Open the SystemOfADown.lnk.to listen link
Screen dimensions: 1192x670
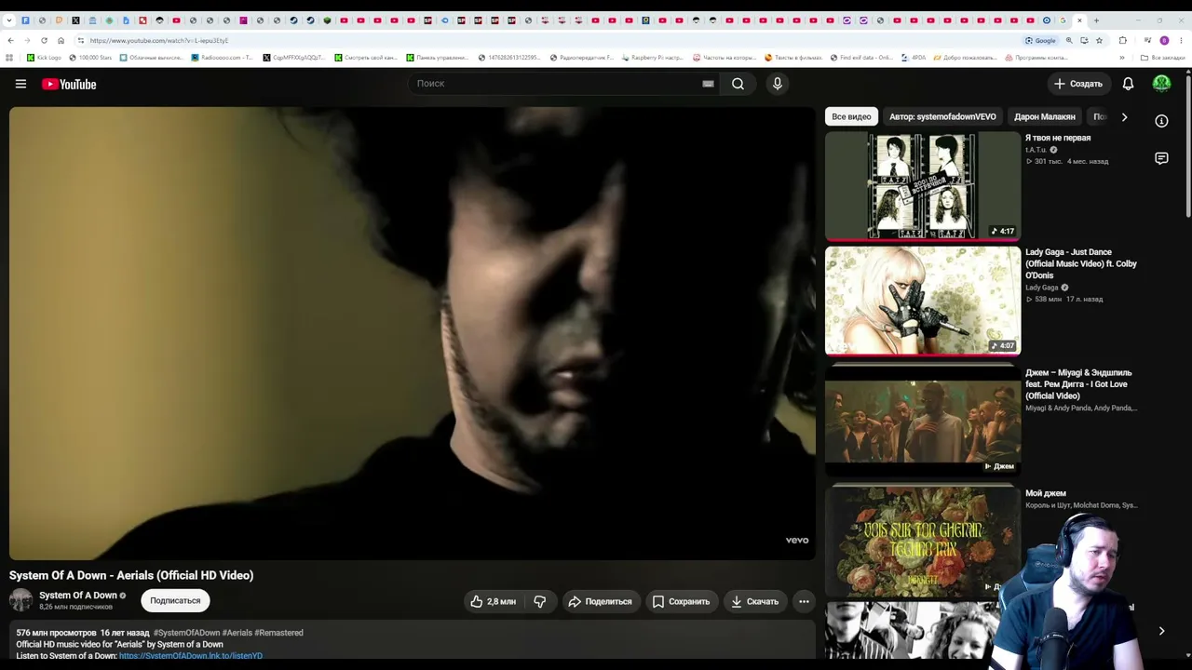click(x=191, y=656)
